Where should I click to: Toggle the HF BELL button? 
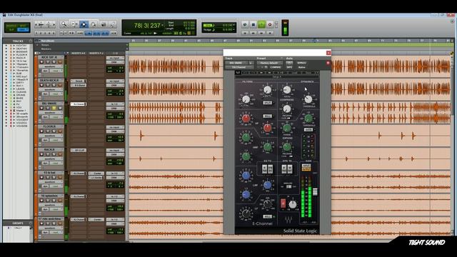pos(267,116)
